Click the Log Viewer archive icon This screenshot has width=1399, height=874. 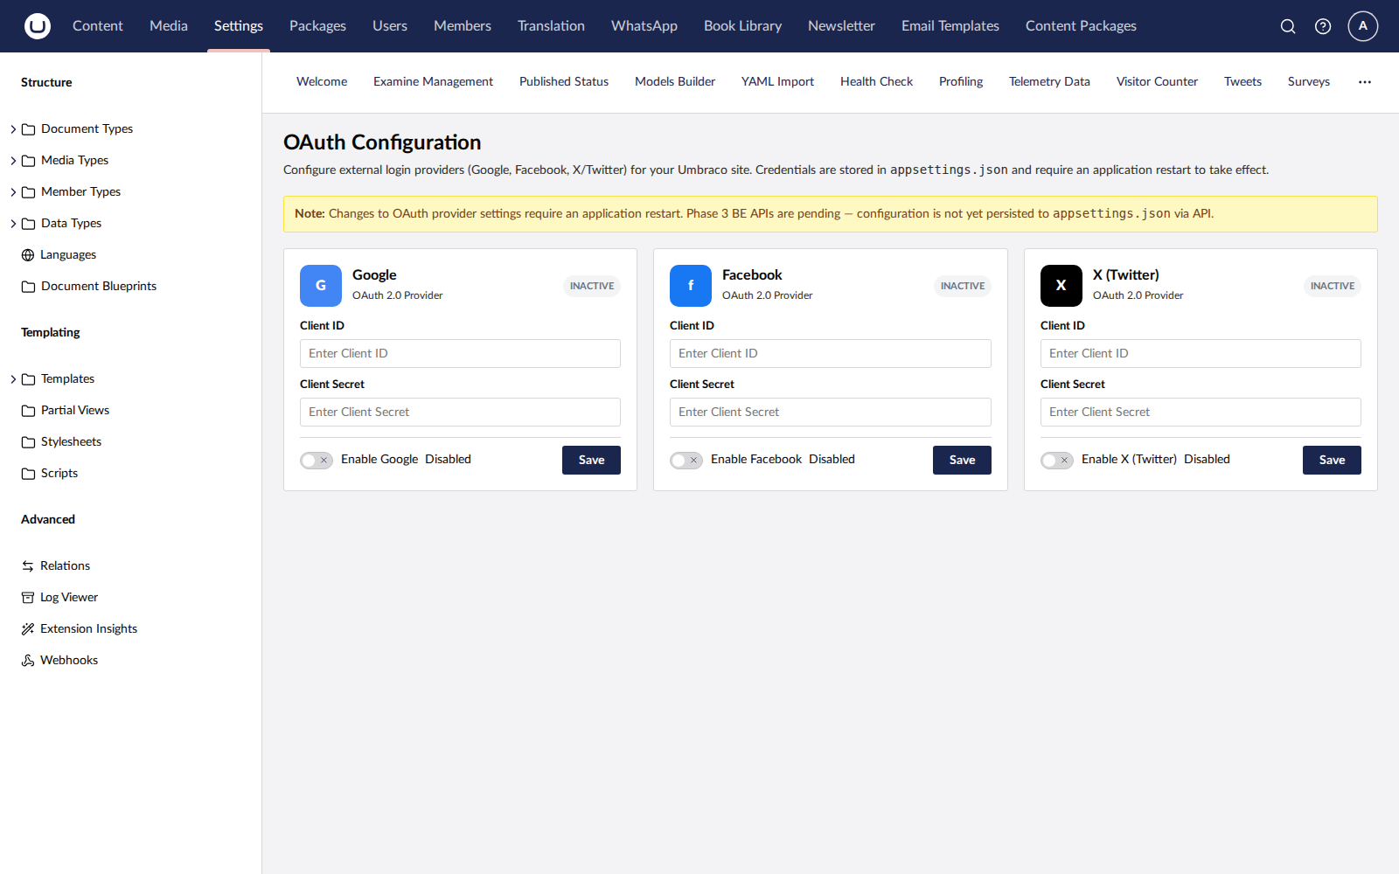[x=28, y=598]
